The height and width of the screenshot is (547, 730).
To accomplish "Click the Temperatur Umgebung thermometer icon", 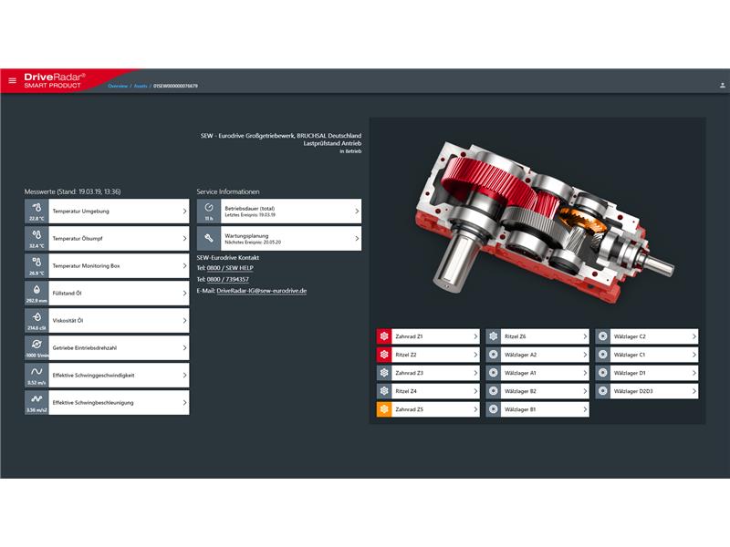I will pos(36,208).
